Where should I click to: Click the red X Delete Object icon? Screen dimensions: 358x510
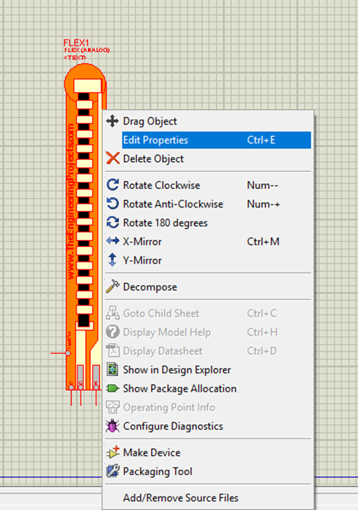pyautogui.click(x=112, y=159)
